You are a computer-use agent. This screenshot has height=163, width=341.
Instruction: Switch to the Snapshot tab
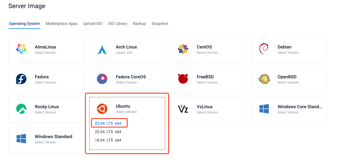pyautogui.click(x=160, y=24)
